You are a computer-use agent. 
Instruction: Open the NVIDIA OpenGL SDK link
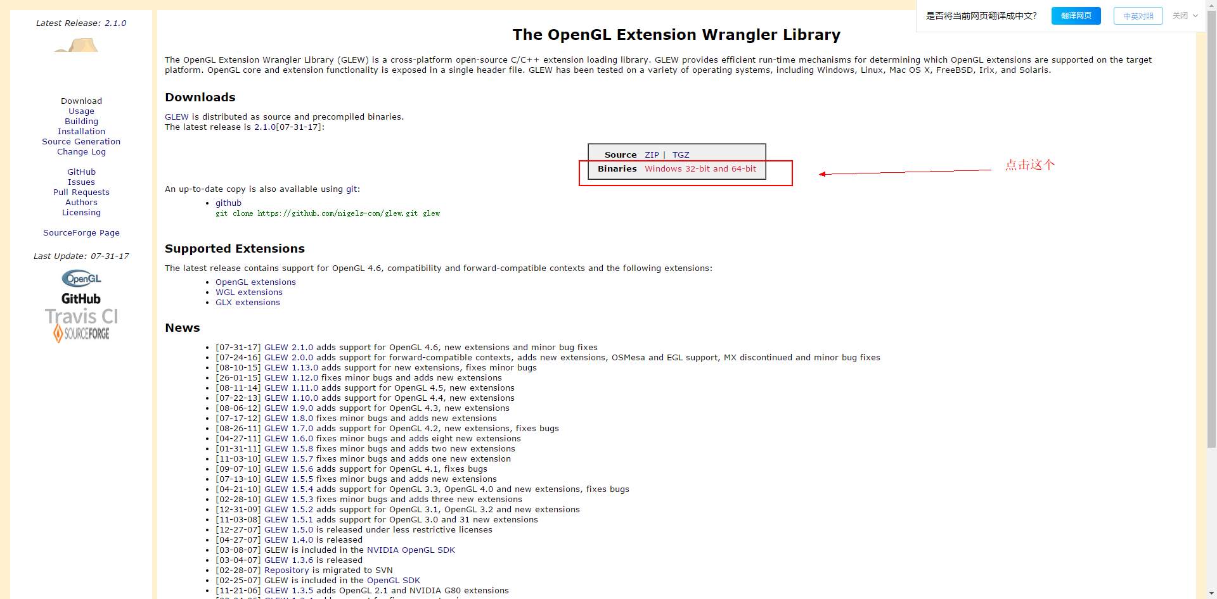point(411,550)
